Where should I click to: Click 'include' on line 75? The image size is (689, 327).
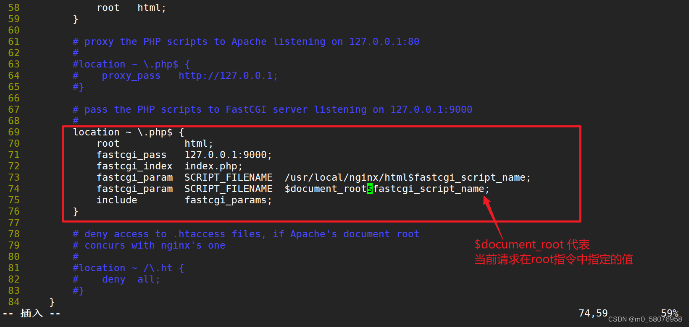(x=117, y=200)
